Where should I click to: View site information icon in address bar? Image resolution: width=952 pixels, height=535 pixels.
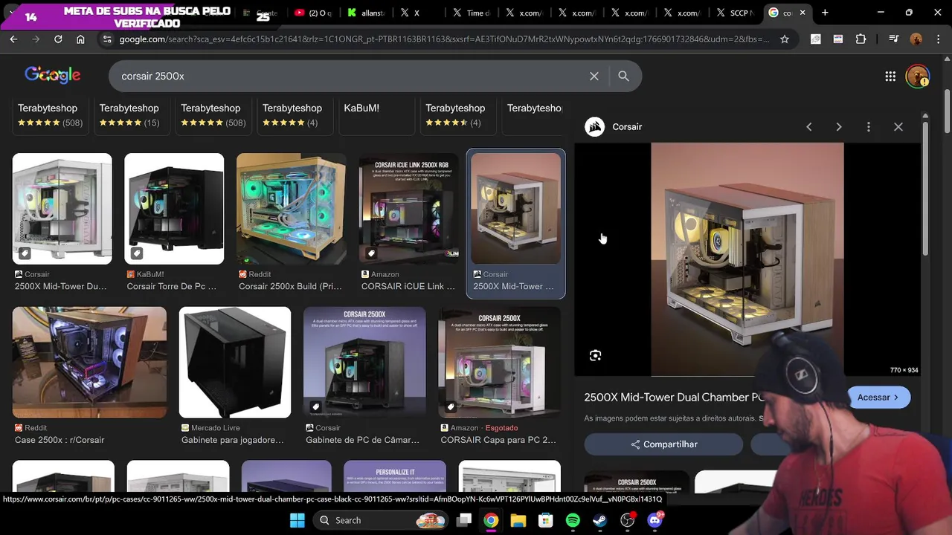coord(107,39)
